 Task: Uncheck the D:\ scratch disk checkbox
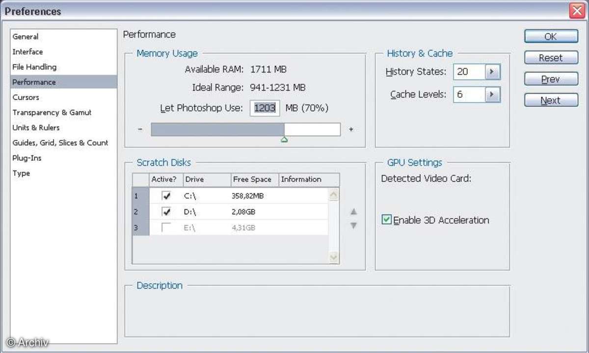tap(167, 212)
